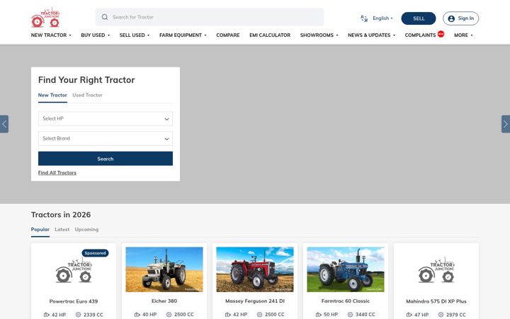Switch to Used Tractor tab

[88, 95]
